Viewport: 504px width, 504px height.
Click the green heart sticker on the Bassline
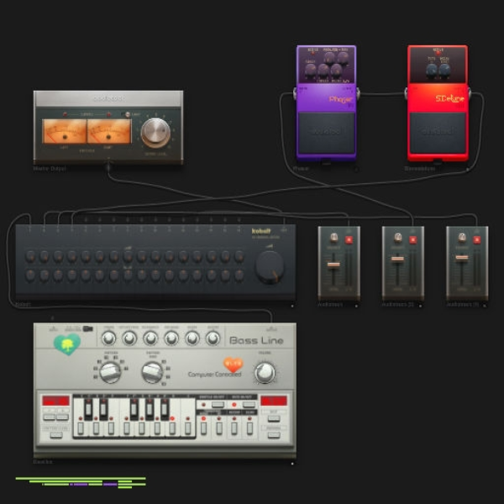pos(67,344)
